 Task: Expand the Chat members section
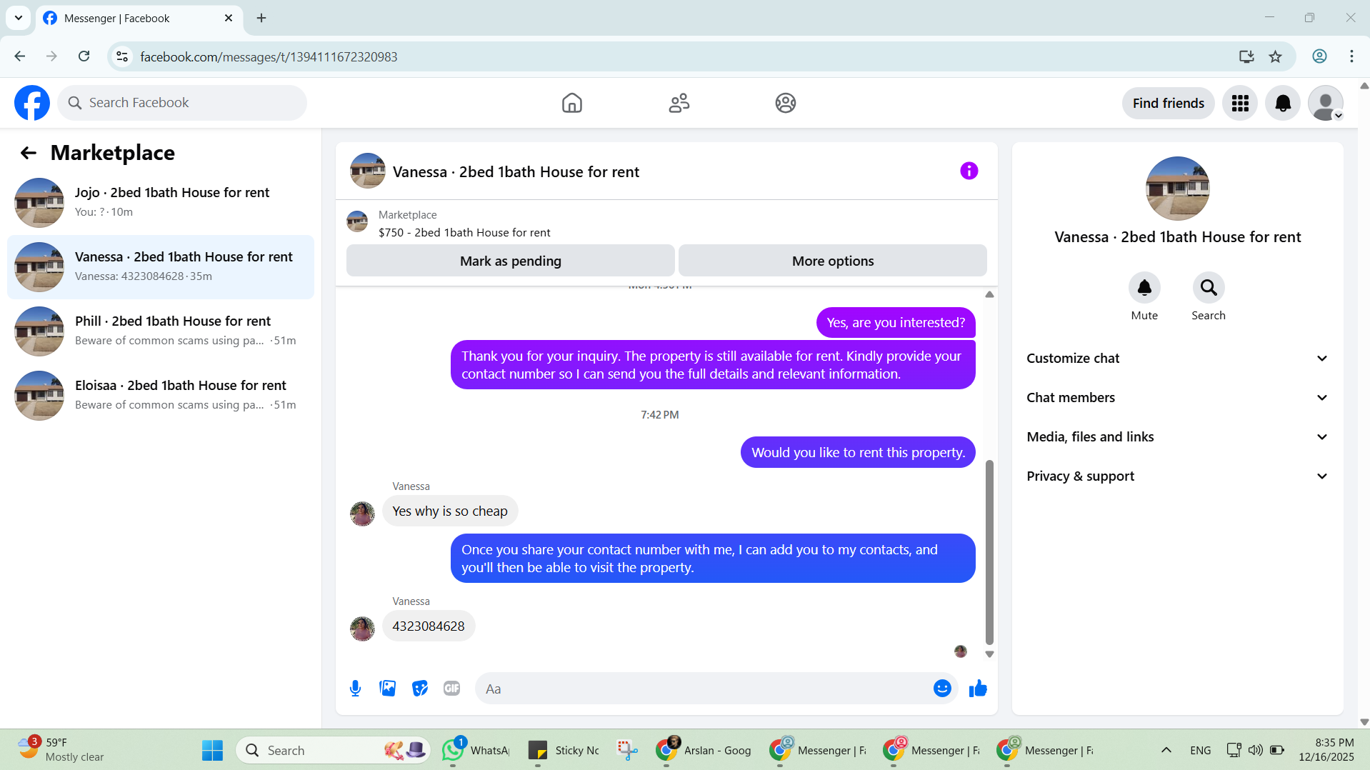[1177, 398]
